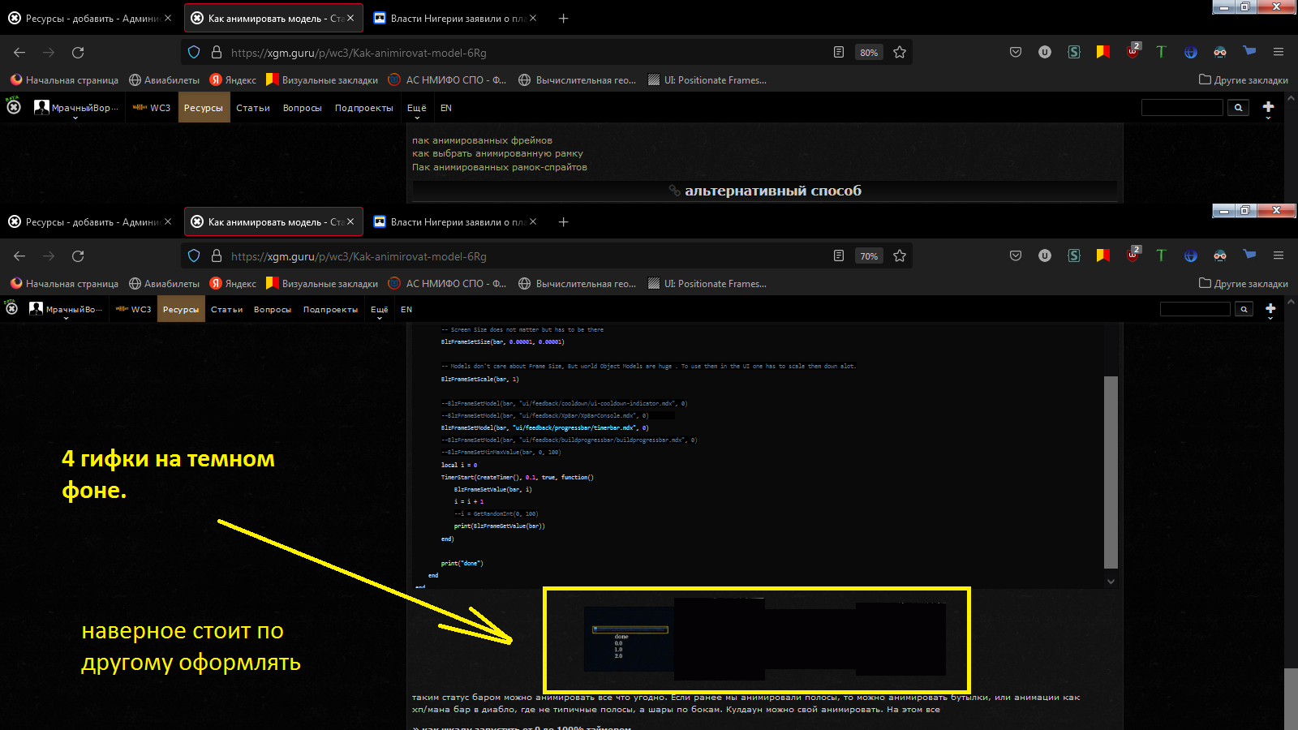This screenshot has width=1298, height=730.
Task: Open Яндекс bookmark in the upper window
Action: (234, 80)
